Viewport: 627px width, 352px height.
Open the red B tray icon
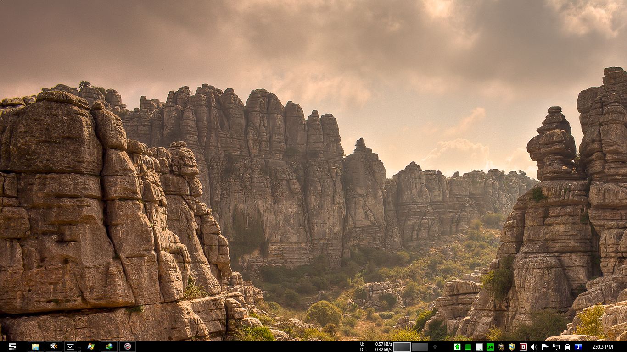click(523, 347)
